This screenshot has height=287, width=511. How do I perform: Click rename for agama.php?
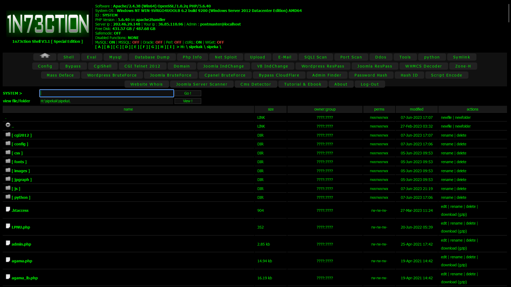tap(456, 257)
